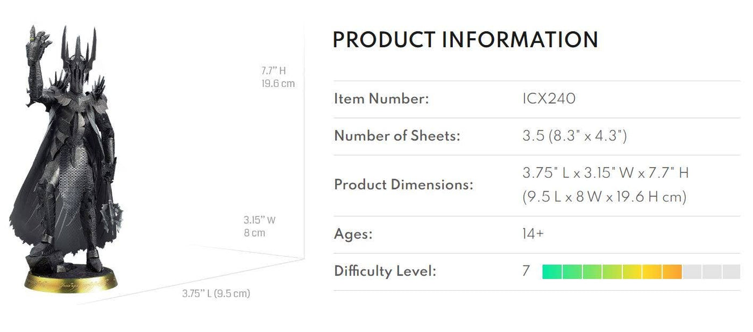Click the PRODUCT INFORMATION heading
The width and height of the screenshot is (753, 332).
(465, 40)
